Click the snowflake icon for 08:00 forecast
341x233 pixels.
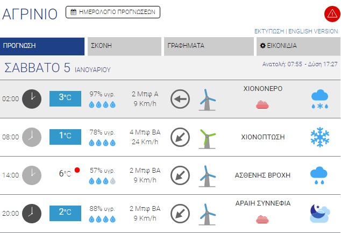[319, 137]
